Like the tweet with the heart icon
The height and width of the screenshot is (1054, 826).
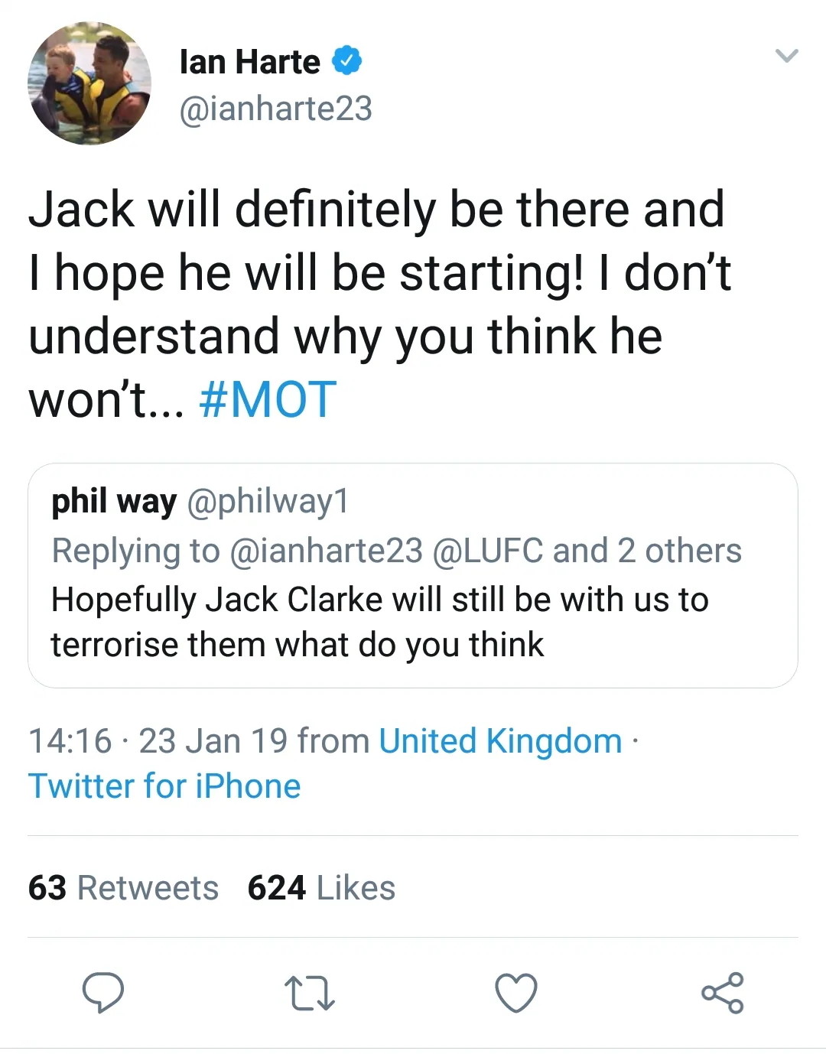click(x=516, y=993)
